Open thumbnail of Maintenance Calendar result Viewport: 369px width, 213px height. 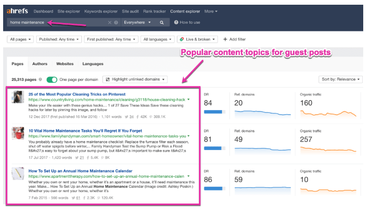pos(18,174)
